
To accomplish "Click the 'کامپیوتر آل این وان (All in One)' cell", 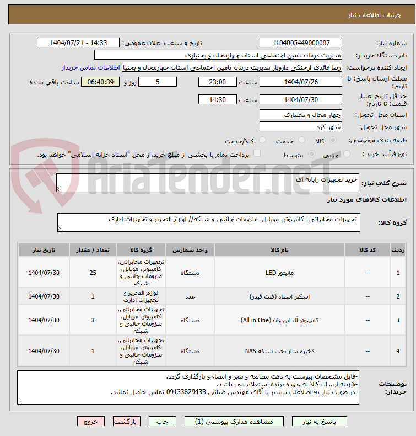I will tap(279, 320).
